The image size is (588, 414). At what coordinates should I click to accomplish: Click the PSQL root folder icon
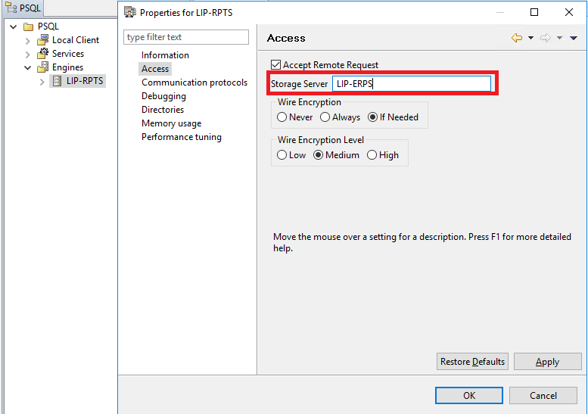tap(29, 26)
